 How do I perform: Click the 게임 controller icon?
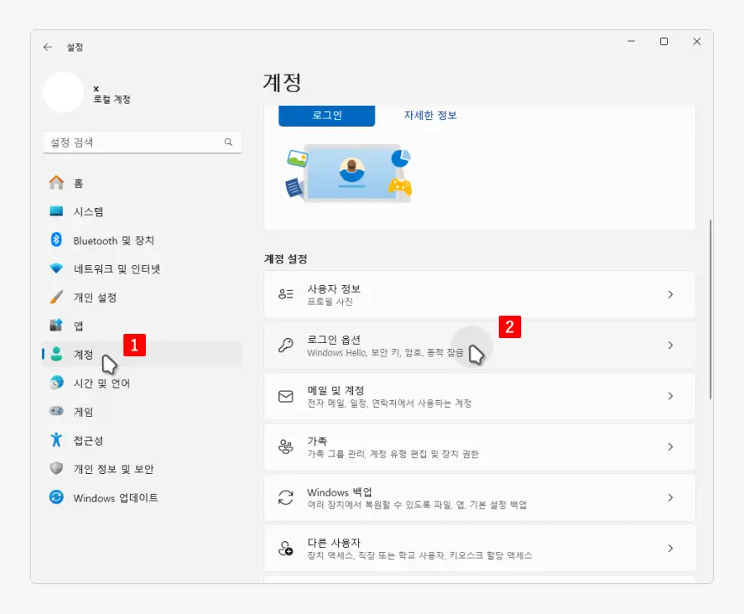[56, 411]
